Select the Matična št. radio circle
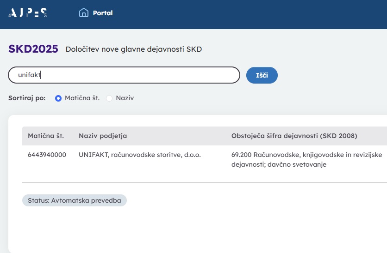Image resolution: width=387 pixels, height=253 pixels. [x=58, y=98]
